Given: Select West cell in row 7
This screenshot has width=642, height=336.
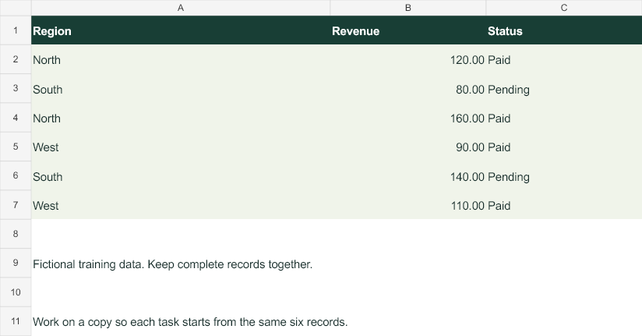Looking at the screenshot, I should click(181, 205).
